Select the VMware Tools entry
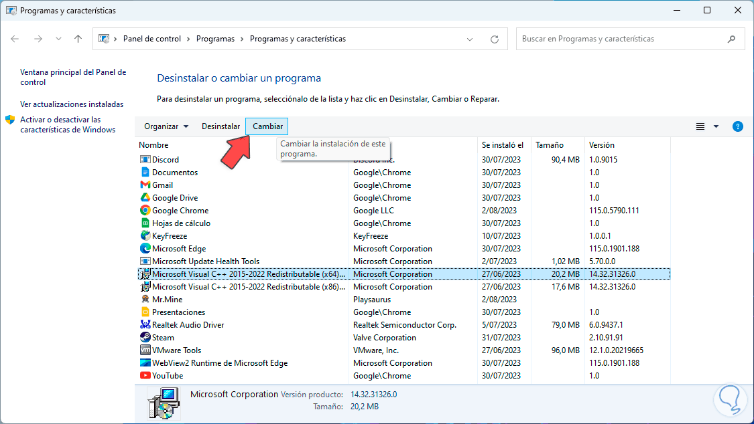 point(176,350)
